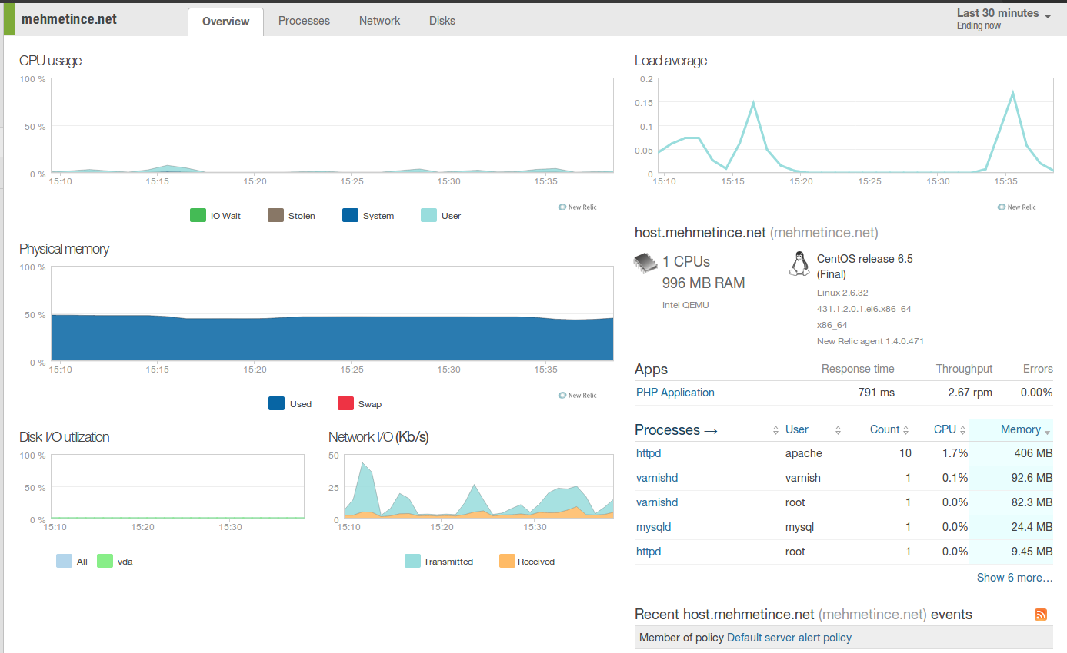Open the varnishd process owned by varnish

pos(657,478)
